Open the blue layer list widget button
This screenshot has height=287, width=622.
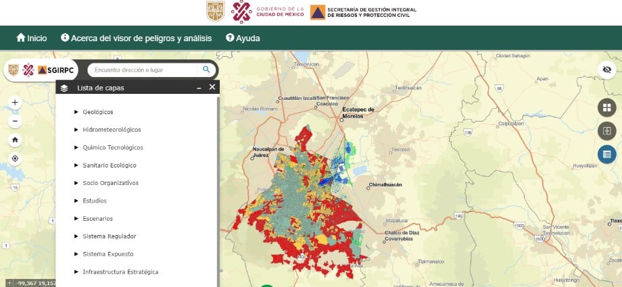607,154
